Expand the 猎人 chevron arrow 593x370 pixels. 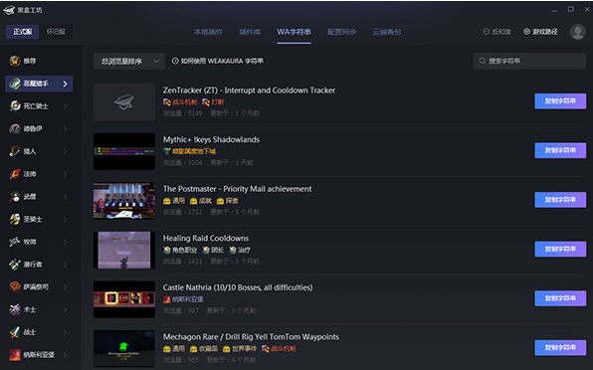tap(65, 151)
